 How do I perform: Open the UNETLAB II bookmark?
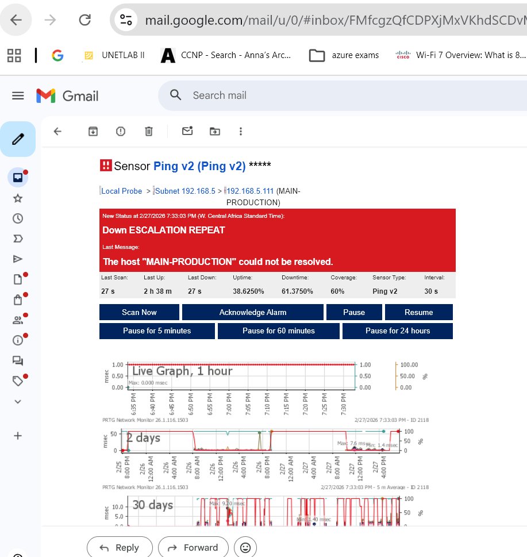[x=114, y=55]
